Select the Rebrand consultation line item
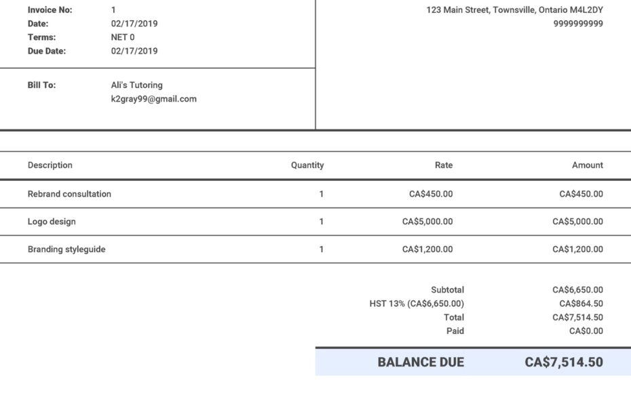This screenshot has width=631, height=420. click(x=69, y=194)
